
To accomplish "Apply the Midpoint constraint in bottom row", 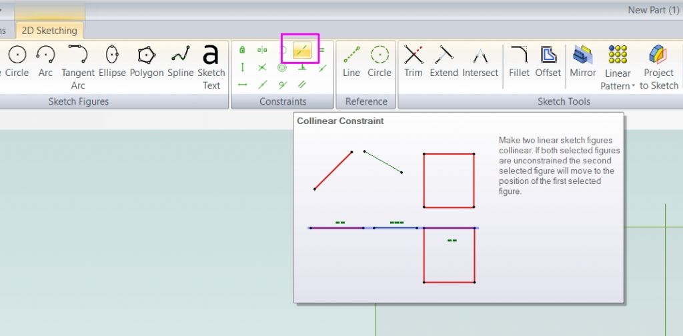I will (x=262, y=85).
